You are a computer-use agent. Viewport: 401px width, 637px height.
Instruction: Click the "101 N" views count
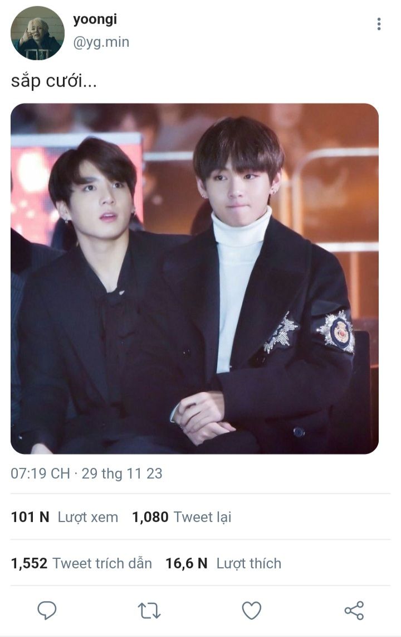point(30,517)
